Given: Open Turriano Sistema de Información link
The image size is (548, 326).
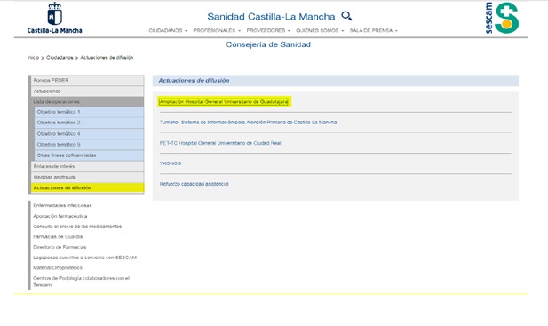Looking at the screenshot, I should pos(248,123).
